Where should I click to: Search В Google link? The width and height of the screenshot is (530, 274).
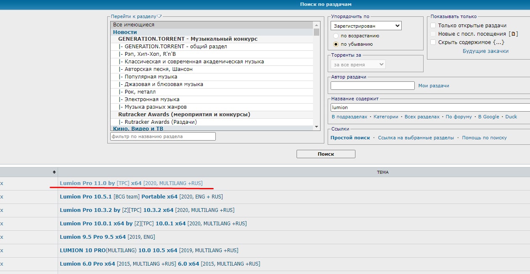pyautogui.click(x=489, y=117)
